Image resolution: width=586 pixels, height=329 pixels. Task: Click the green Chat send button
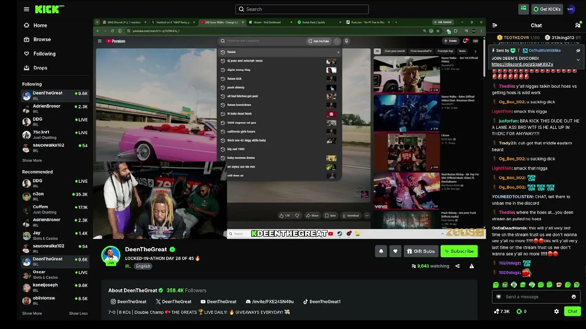click(572, 312)
